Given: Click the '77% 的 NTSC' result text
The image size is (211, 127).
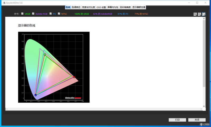Looking at the screenshot, I should click(x=141, y=14).
